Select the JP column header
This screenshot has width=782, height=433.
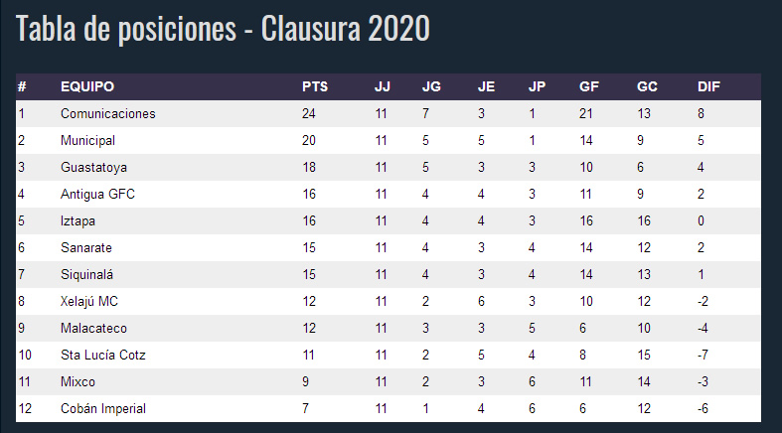pyautogui.click(x=538, y=86)
